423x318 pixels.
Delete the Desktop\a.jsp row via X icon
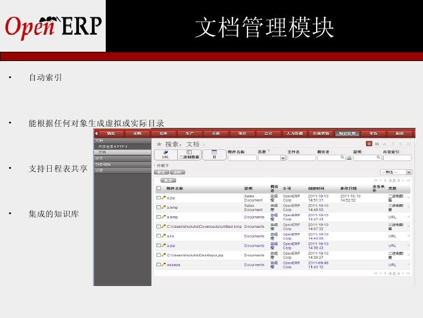tap(408, 255)
